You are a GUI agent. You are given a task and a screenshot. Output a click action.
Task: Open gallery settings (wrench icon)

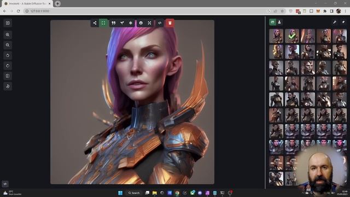click(335, 22)
